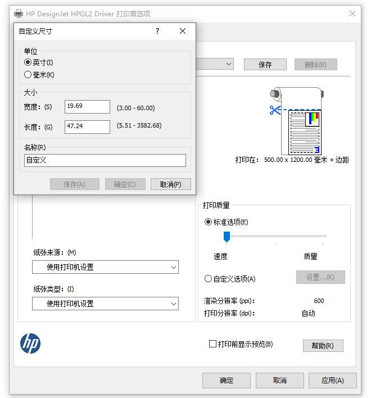Click the 应用(A) button
The image size is (380, 398).
pyautogui.click(x=333, y=380)
